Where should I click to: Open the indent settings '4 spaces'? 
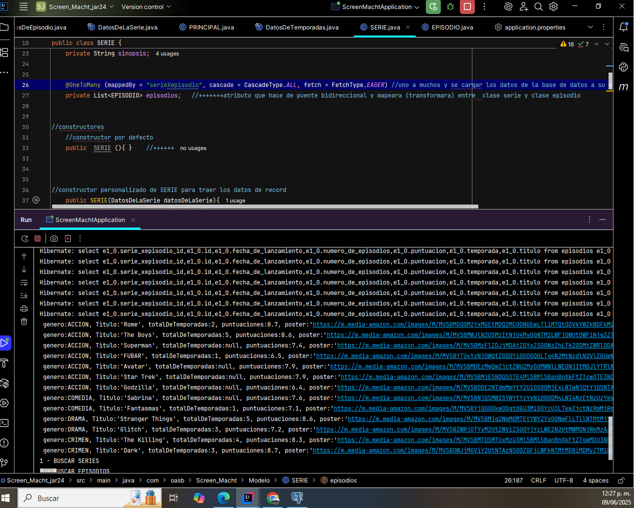tap(595, 480)
